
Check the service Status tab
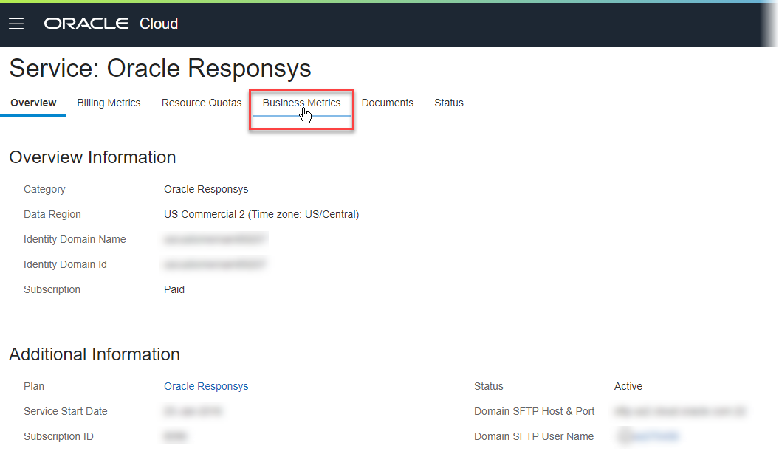pos(448,103)
